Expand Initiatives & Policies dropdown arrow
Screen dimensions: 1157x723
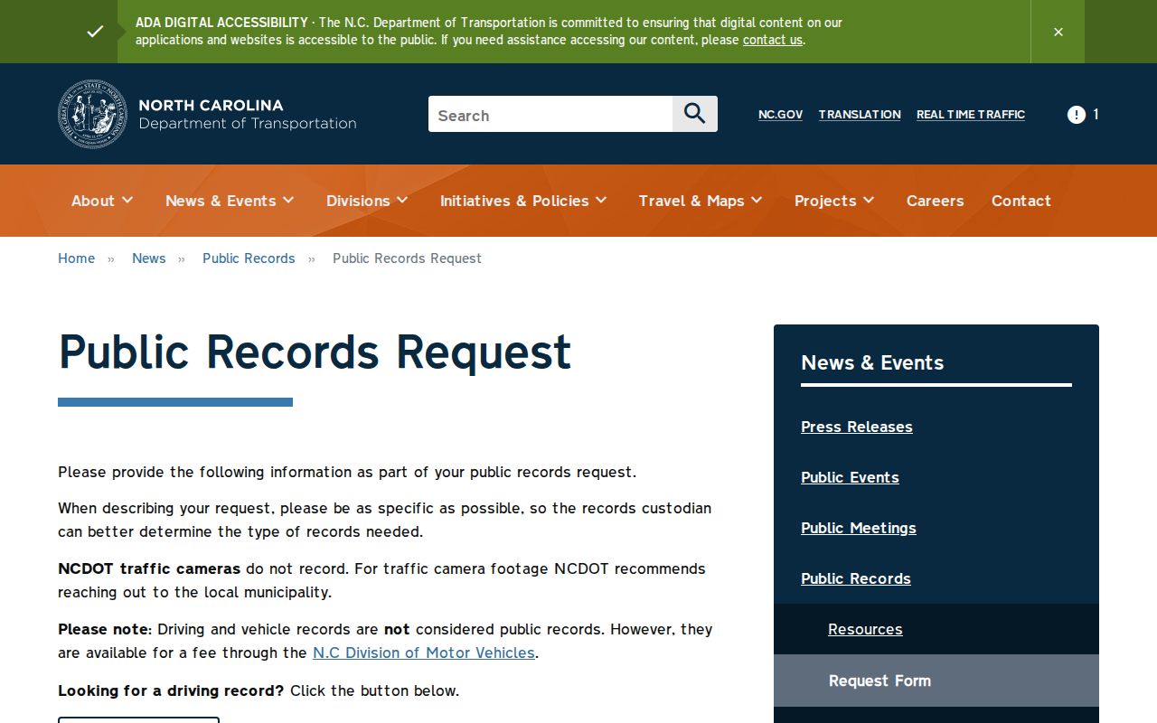coord(601,201)
